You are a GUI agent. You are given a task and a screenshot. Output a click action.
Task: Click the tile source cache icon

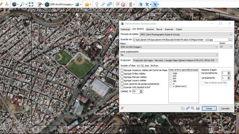(x=39, y=4)
